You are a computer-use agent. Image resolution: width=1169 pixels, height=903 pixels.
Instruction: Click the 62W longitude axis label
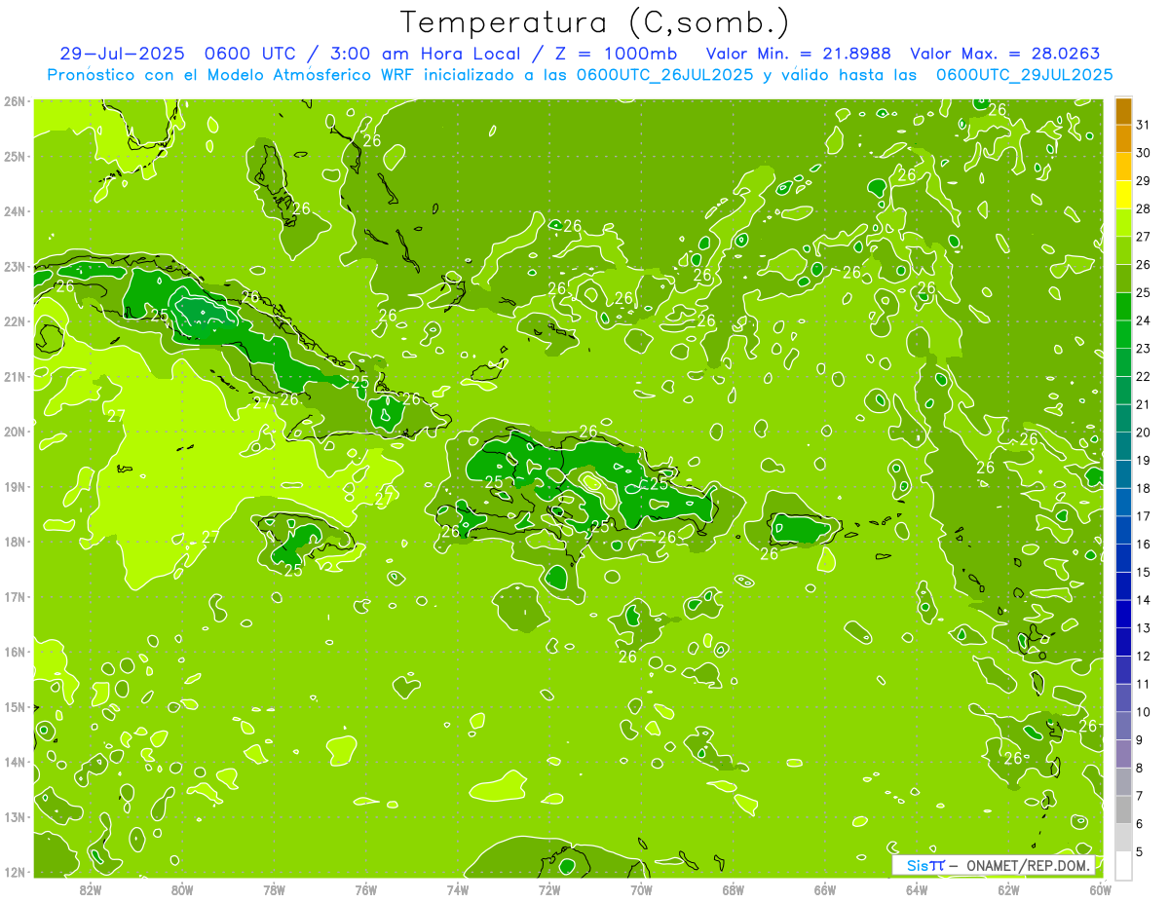[x=1008, y=889]
